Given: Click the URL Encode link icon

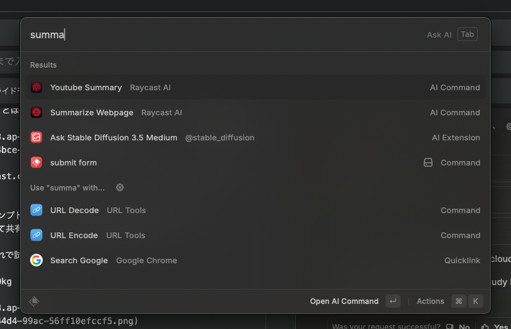Looking at the screenshot, I should tap(36, 235).
